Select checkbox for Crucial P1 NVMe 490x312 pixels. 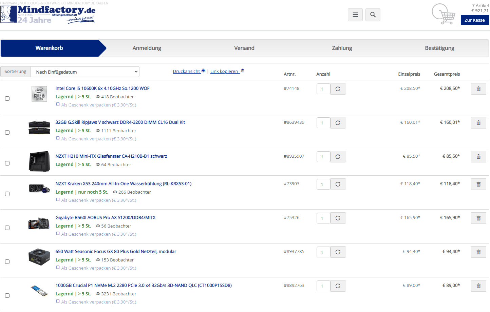(x=7, y=295)
